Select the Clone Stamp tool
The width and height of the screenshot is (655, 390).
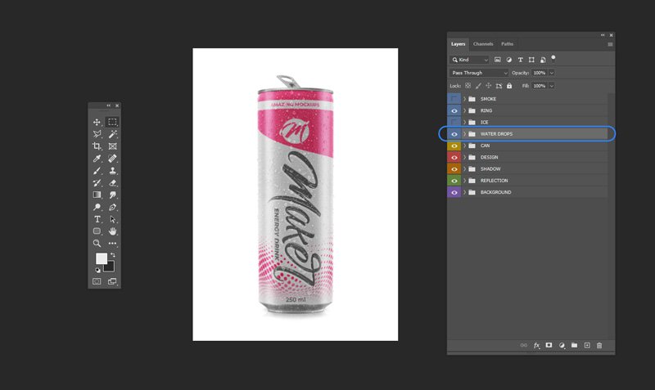click(x=112, y=171)
